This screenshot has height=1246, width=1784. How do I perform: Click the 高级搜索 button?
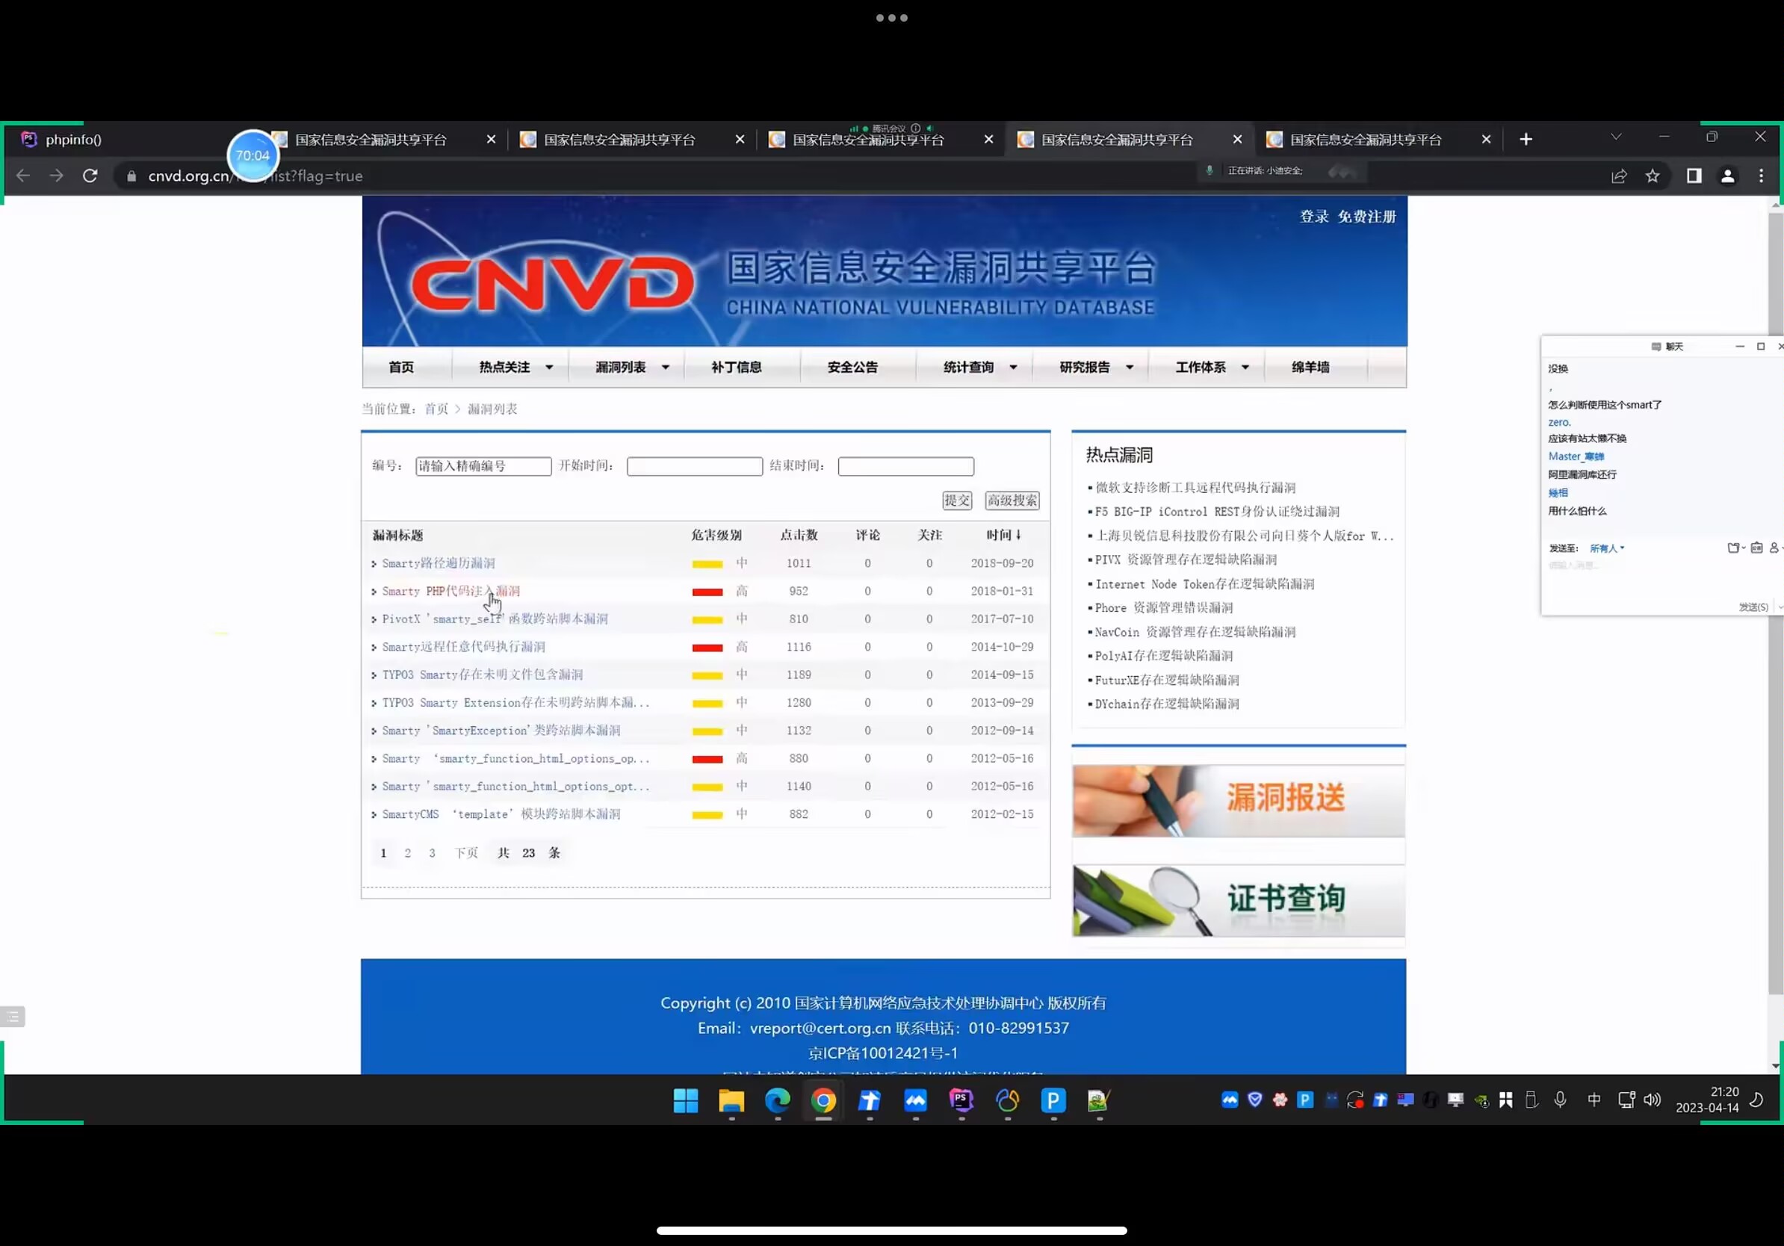tap(1012, 500)
